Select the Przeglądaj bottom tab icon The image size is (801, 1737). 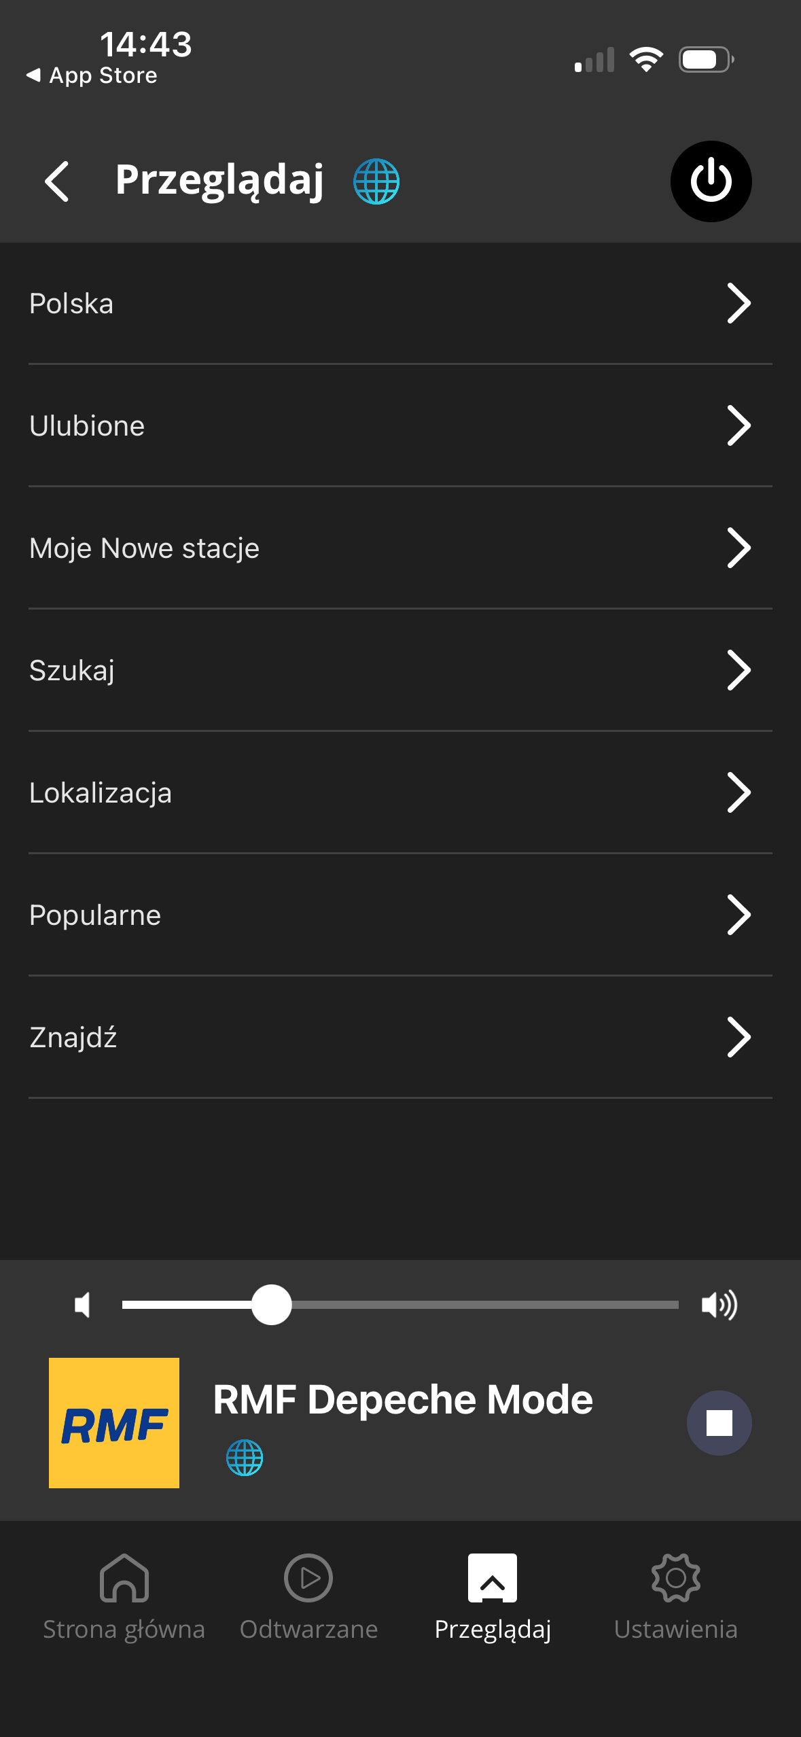tap(493, 1579)
